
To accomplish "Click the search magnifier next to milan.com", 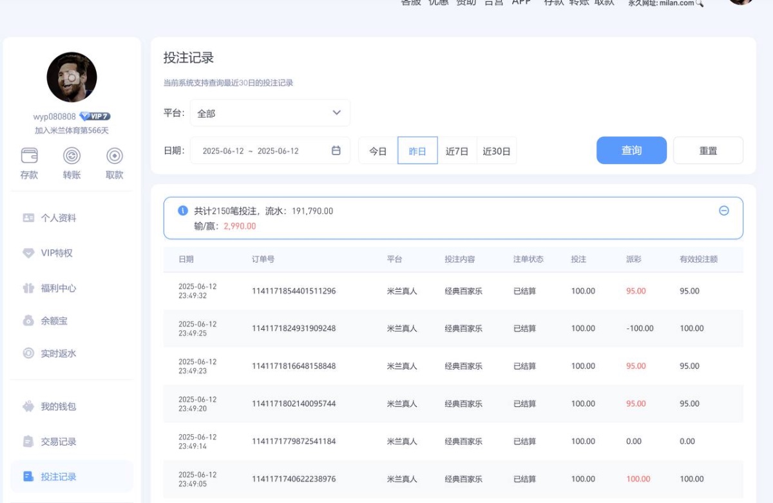I will pos(698,3).
